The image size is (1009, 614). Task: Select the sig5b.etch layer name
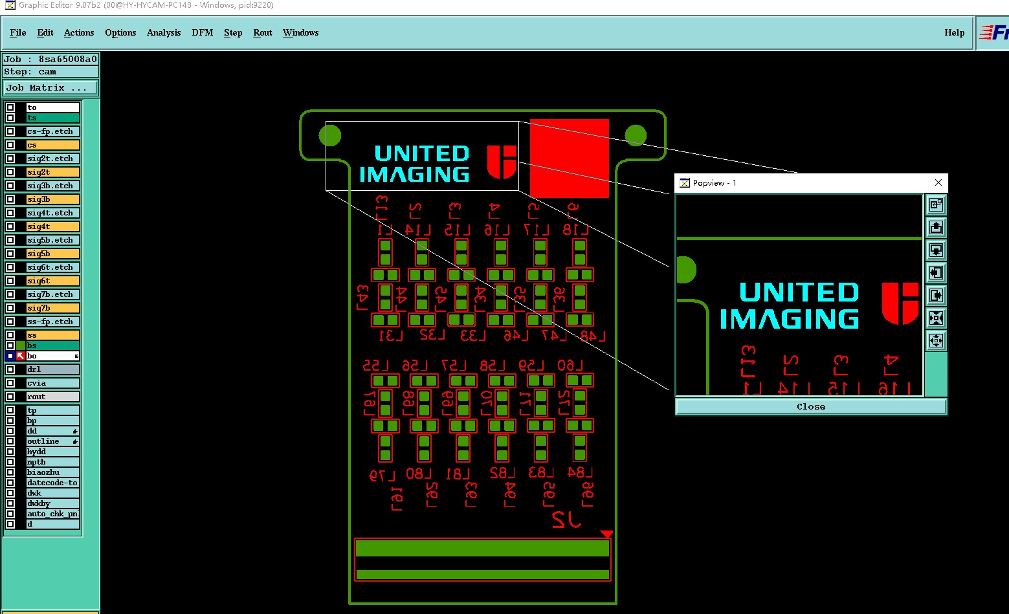53,240
